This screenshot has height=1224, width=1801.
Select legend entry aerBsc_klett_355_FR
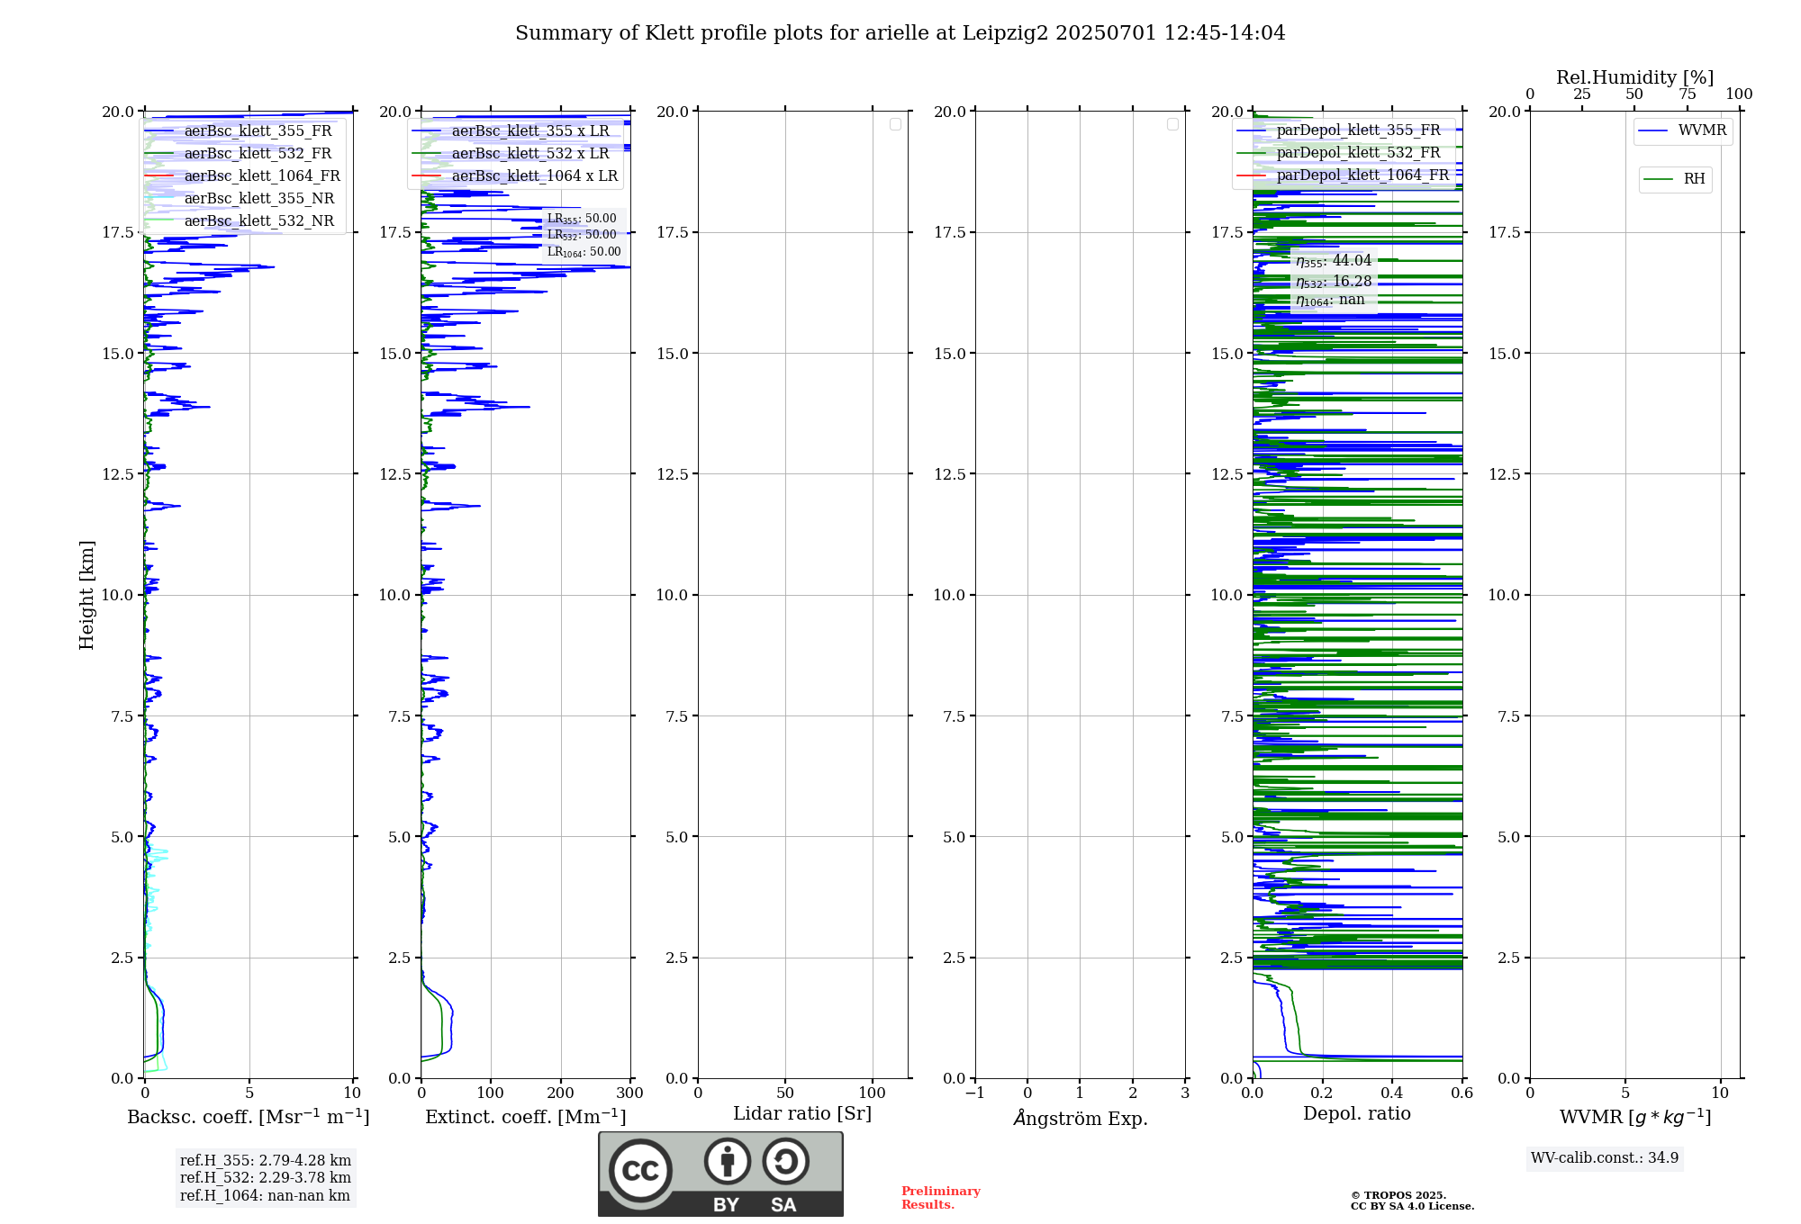(239, 130)
